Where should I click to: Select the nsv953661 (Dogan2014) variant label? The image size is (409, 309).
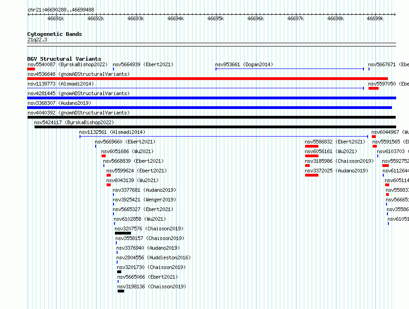click(244, 64)
